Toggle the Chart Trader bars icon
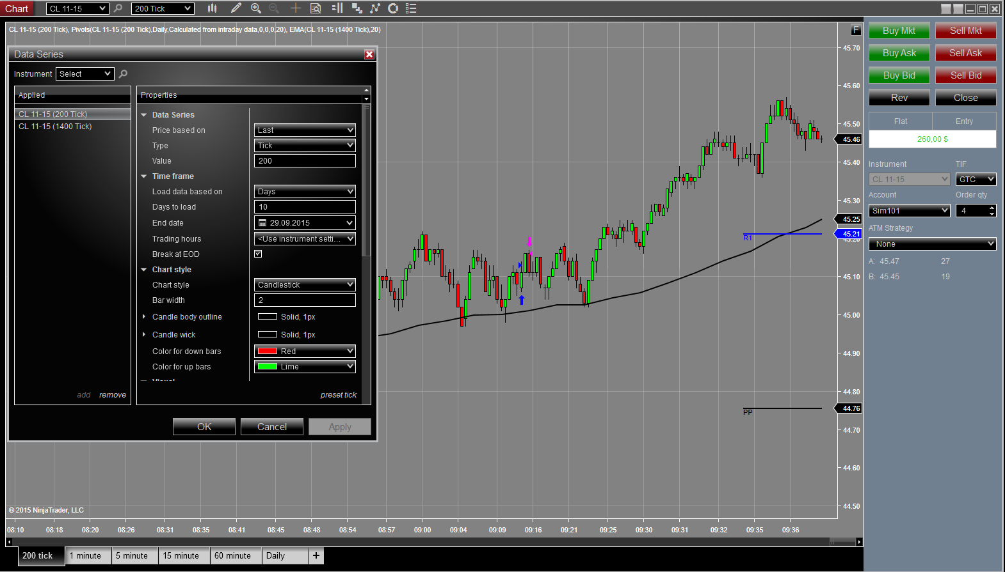Image resolution: width=1005 pixels, height=572 pixels. tap(337, 8)
